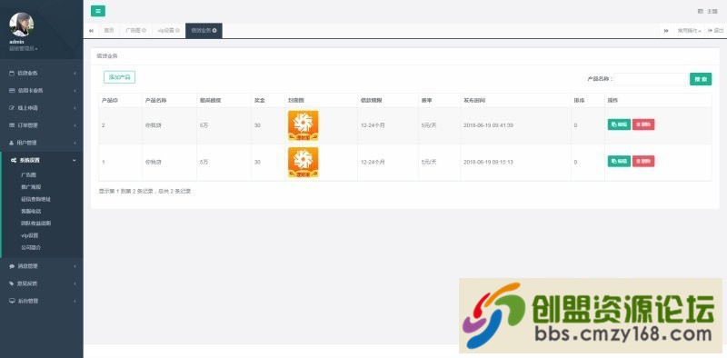Click the admin avatar photo

[21, 25]
